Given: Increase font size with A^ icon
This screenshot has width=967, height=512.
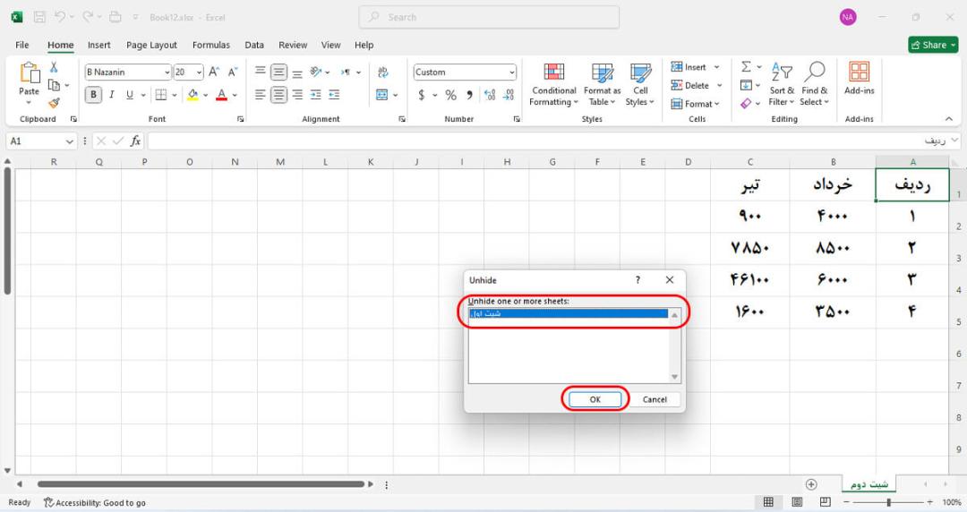Looking at the screenshot, I should click(214, 73).
